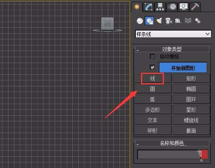Image resolution: width=215 pixels, height=168 pixels.
Task: Open the Utilities hammer tab
Action: click(x=195, y=6)
